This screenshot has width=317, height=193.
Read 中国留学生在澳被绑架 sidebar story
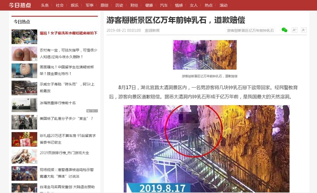(x=67, y=70)
